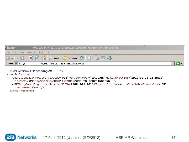
Task: Expand the Mail dropdown arrow
Action: pyautogui.click(x=92, y=58)
